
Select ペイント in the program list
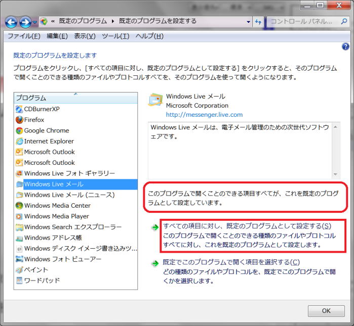click(36, 270)
